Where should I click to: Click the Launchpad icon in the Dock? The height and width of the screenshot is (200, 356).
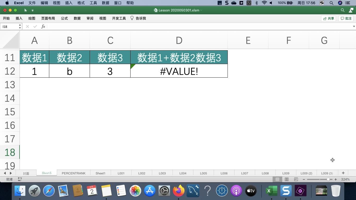[34, 191]
